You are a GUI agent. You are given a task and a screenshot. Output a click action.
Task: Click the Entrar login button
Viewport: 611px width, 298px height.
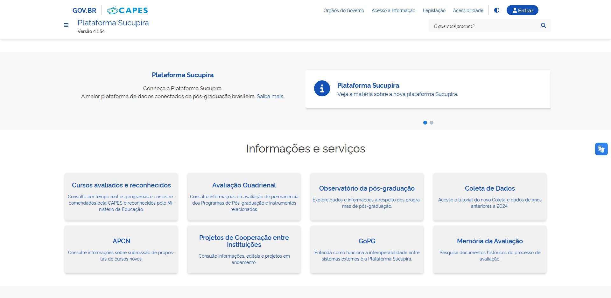point(523,10)
